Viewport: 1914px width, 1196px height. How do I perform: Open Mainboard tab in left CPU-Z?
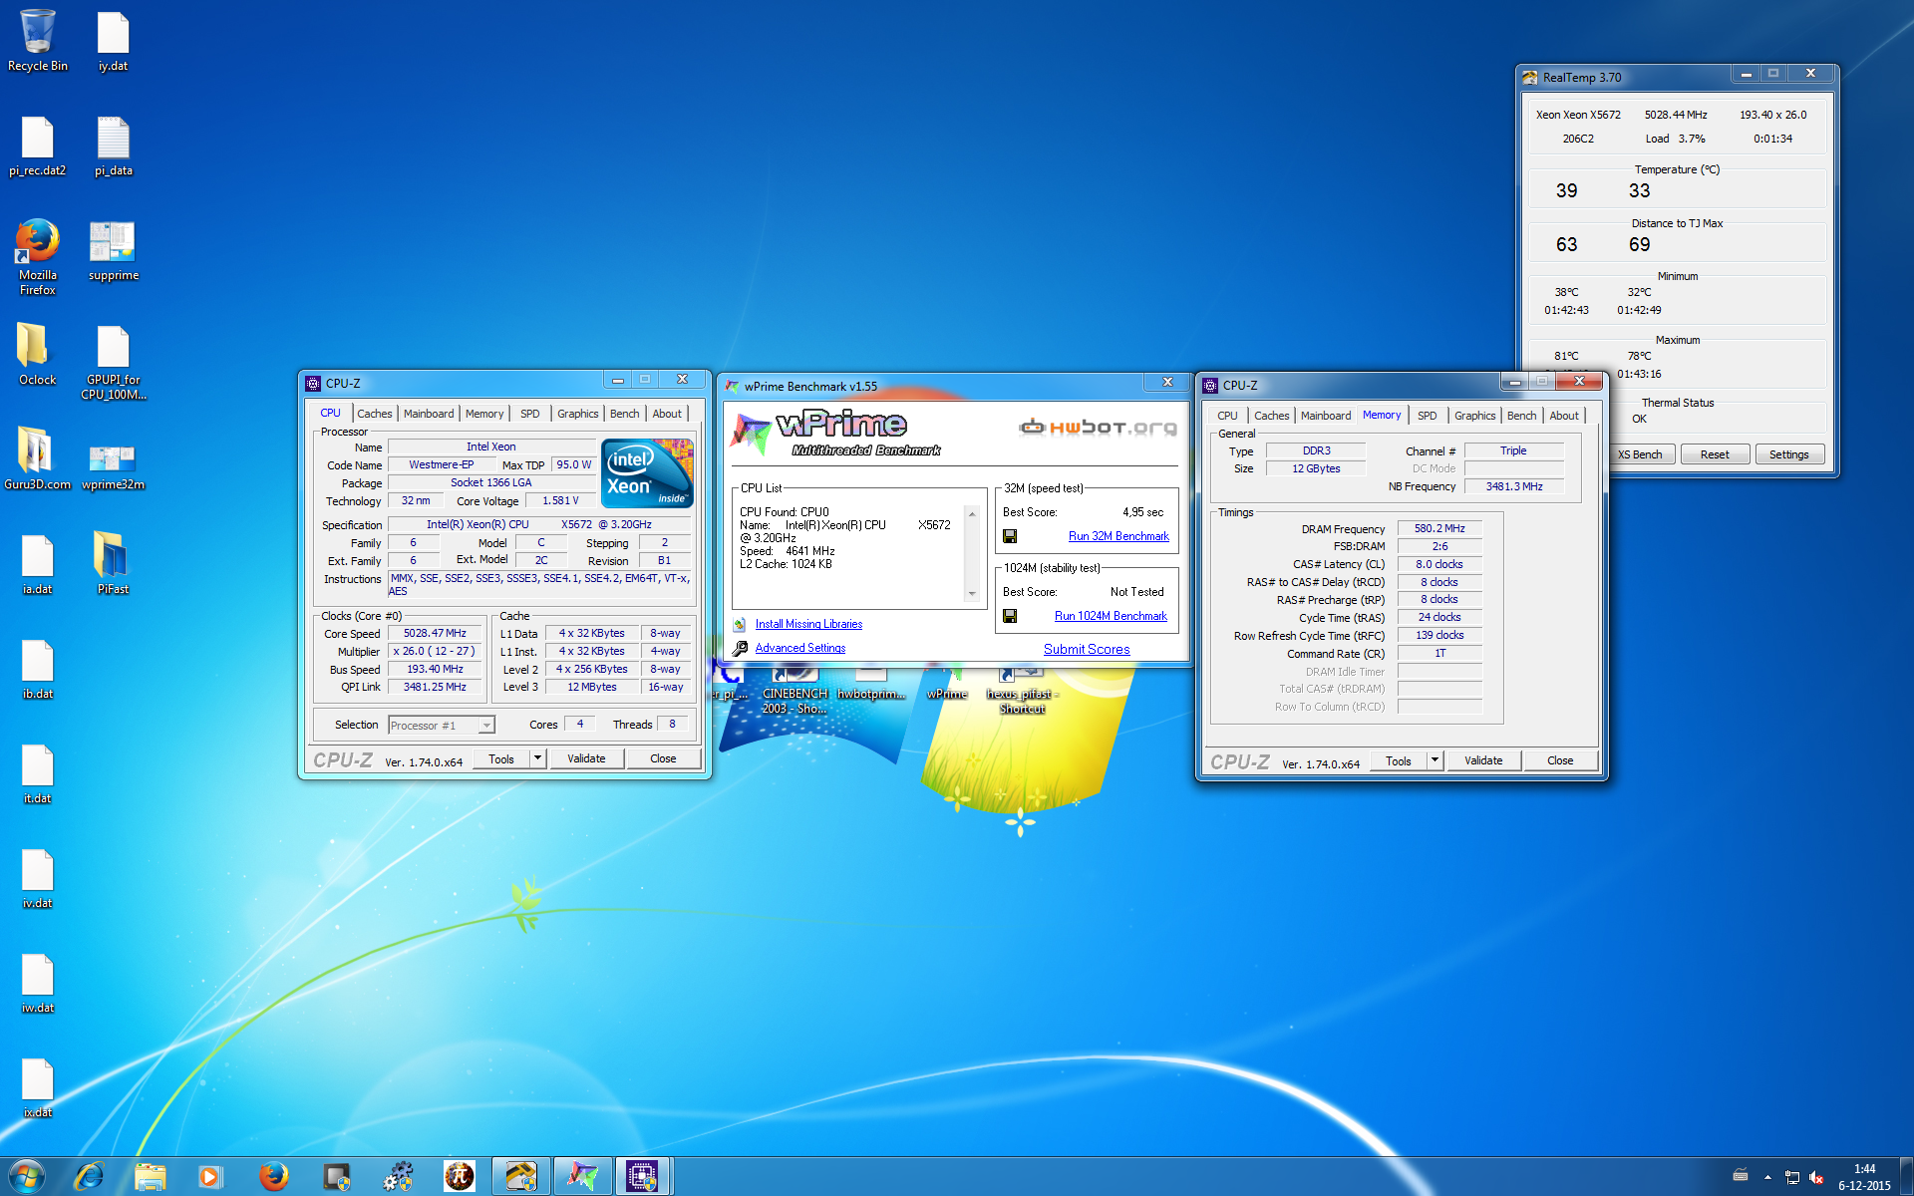(x=429, y=414)
